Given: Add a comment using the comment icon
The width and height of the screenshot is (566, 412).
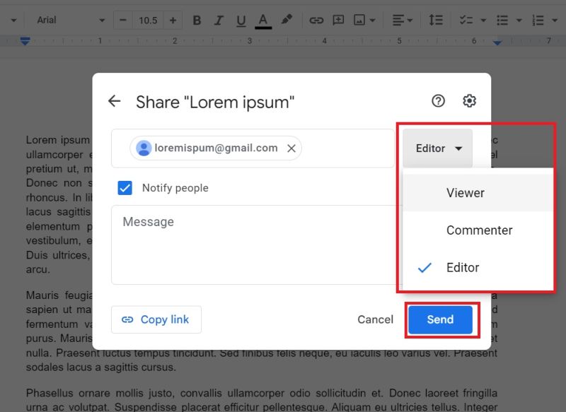Looking at the screenshot, I should tap(337, 20).
